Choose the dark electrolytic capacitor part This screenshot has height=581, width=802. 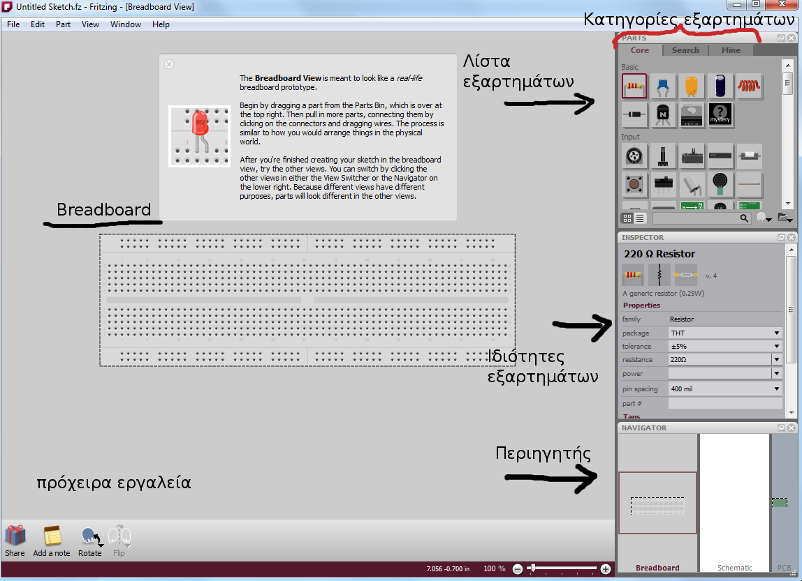(720, 86)
